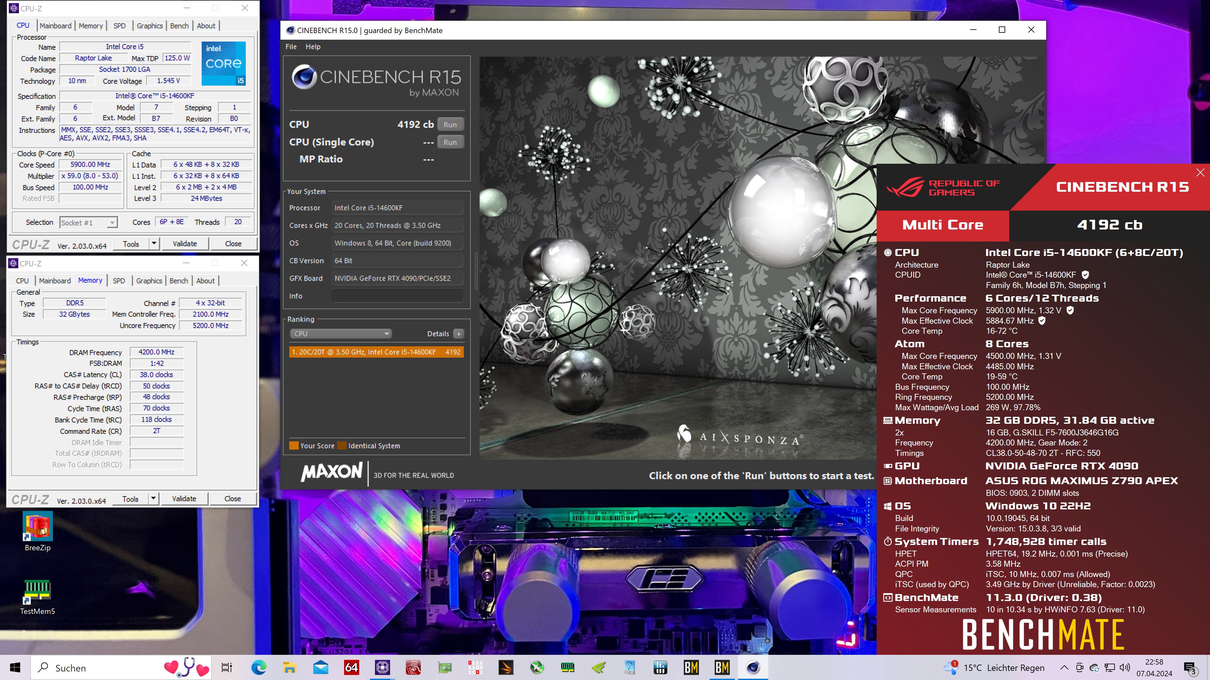Open the Mail app from the taskbar
1210x680 pixels.
(x=320, y=667)
